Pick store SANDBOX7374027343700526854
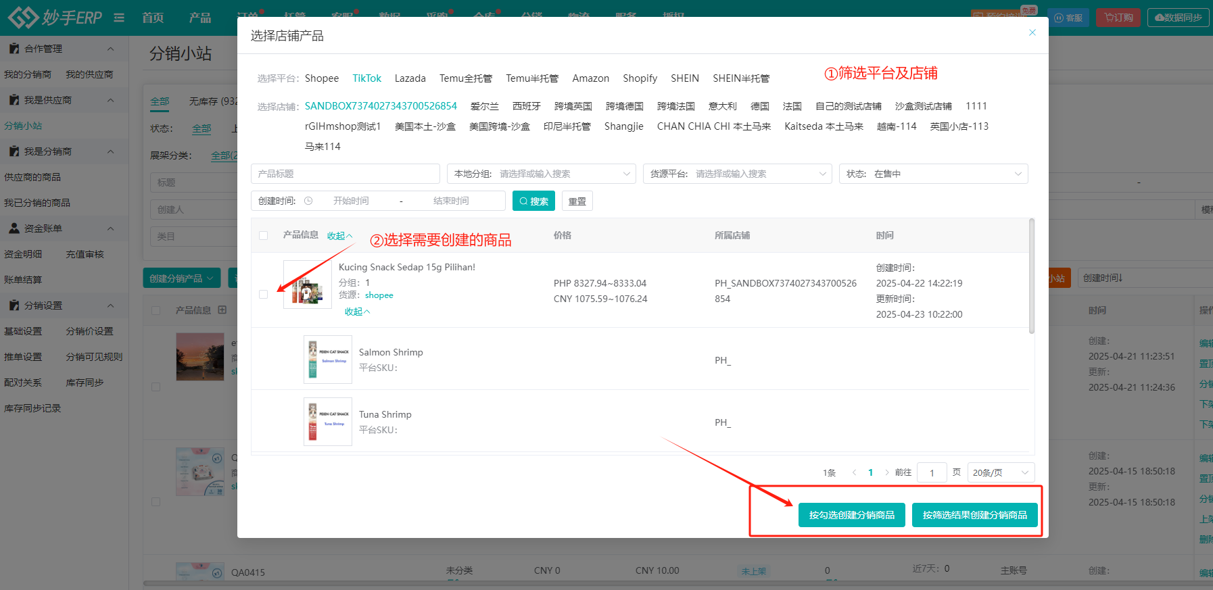This screenshot has height=590, width=1213. tap(381, 106)
